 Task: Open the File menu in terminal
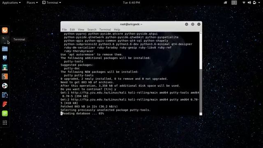point(64,30)
